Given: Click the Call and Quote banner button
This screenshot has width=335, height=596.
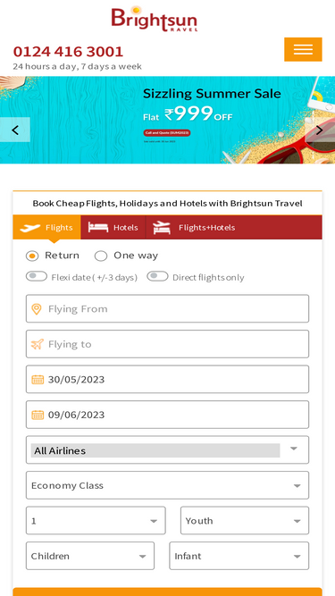Looking at the screenshot, I should click(167, 132).
